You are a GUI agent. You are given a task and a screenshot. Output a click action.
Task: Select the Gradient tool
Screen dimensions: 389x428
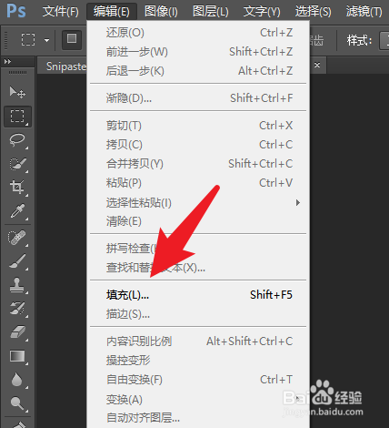[x=17, y=356]
